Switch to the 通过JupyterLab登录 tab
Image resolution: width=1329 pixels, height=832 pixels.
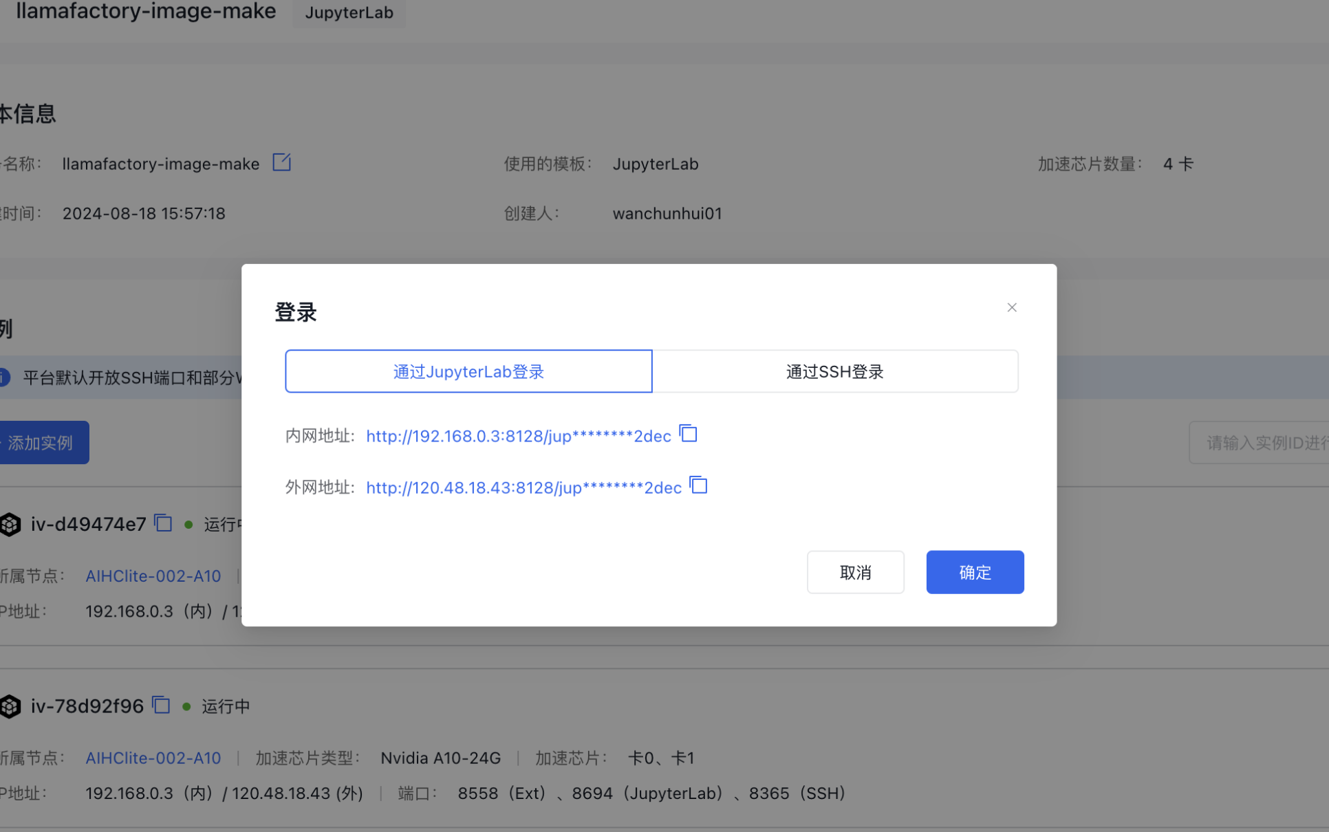tap(468, 371)
